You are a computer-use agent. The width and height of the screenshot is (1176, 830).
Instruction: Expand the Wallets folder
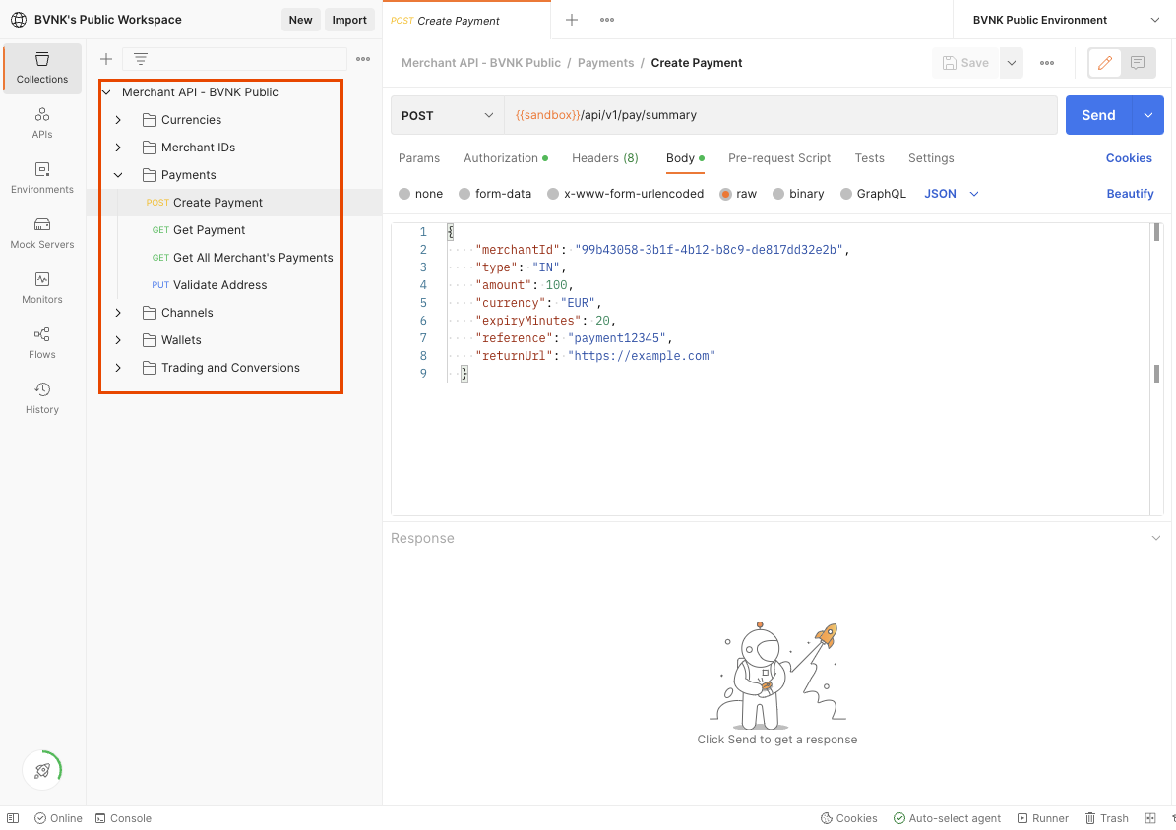(x=118, y=340)
